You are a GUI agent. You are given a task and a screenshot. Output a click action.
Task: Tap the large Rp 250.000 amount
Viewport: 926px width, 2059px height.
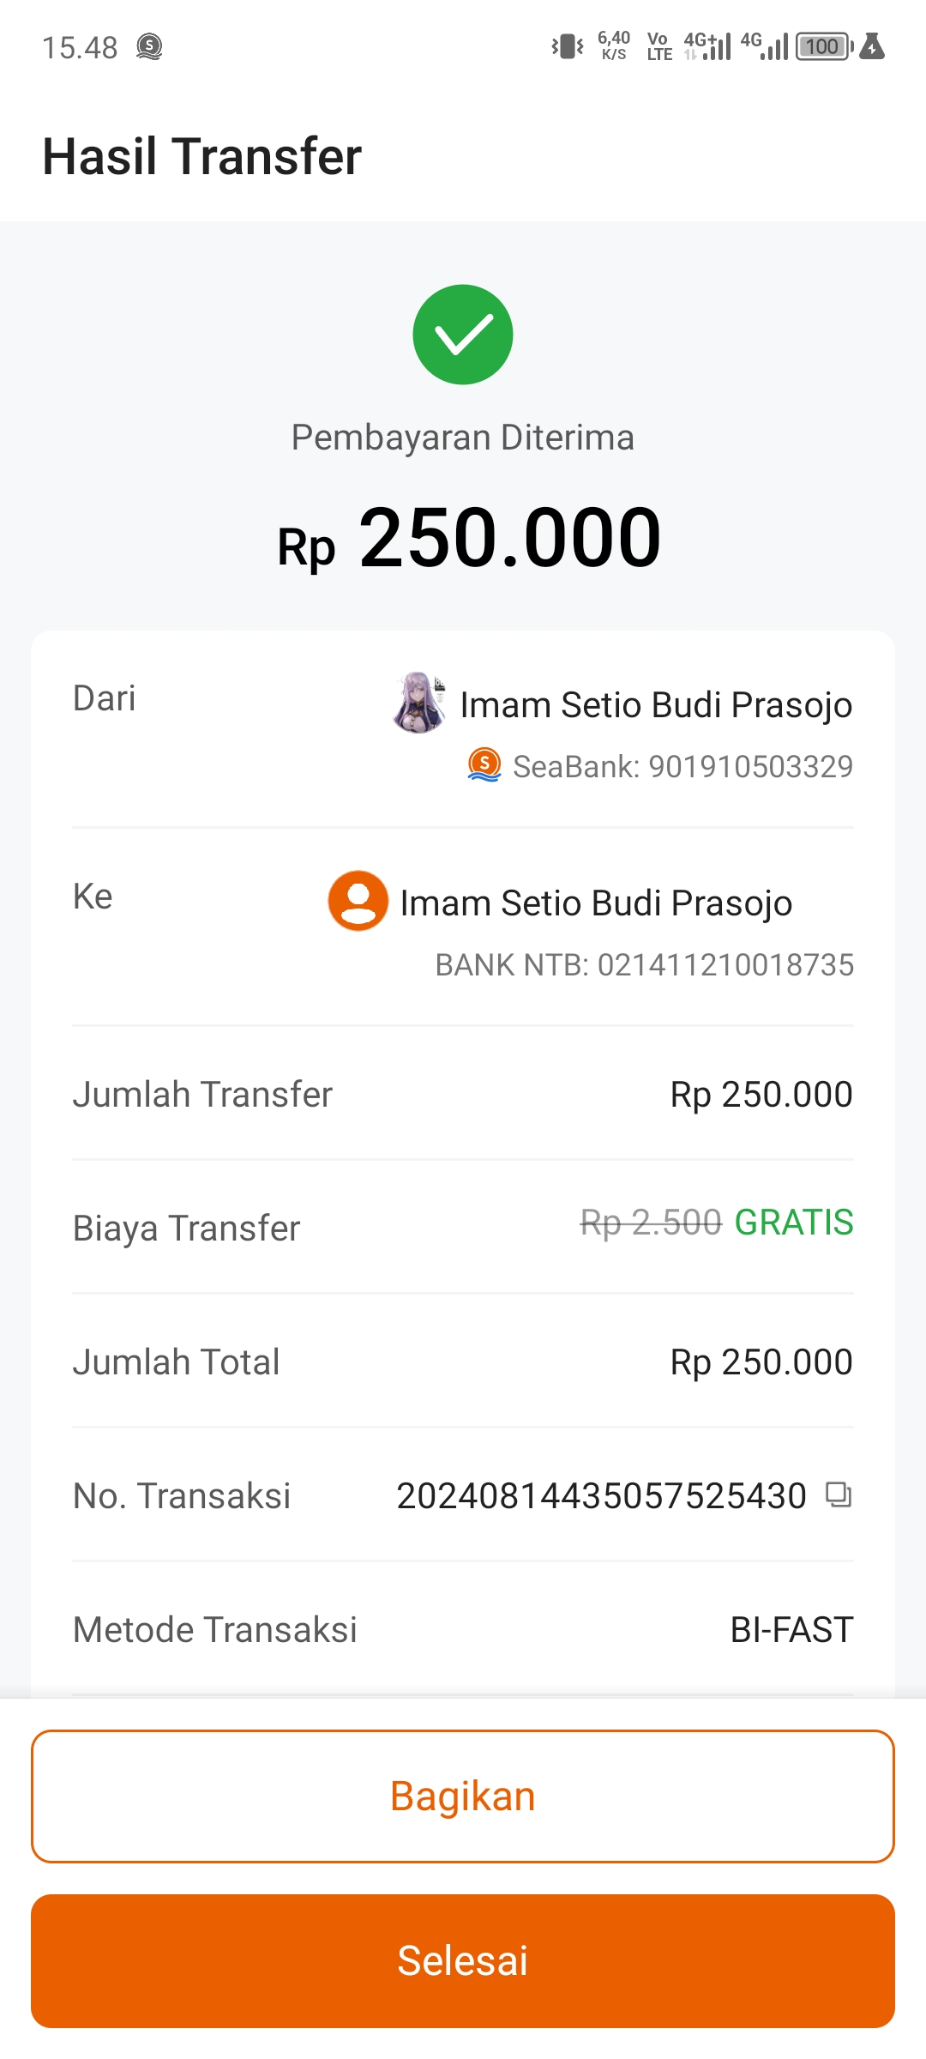469,539
